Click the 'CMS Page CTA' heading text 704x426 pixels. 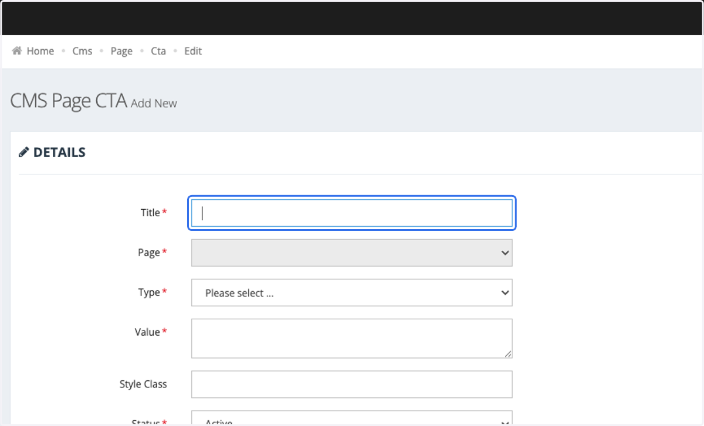(69, 101)
